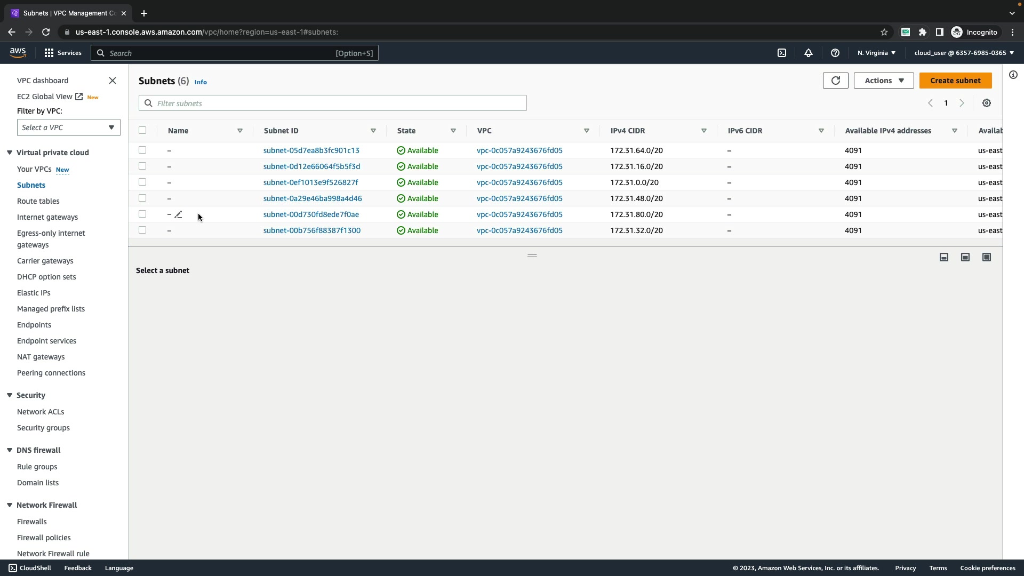Open table preferences gear icon
Screen dimensions: 1024x576
(x=987, y=103)
